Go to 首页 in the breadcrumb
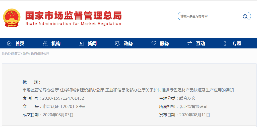The height and width of the screenshot is (127, 257). click(18, 53)
